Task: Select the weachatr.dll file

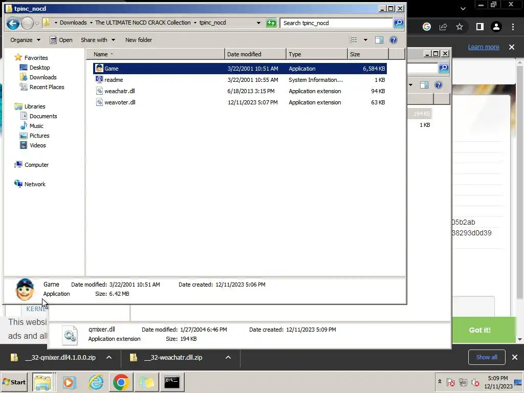Action: 239,91
